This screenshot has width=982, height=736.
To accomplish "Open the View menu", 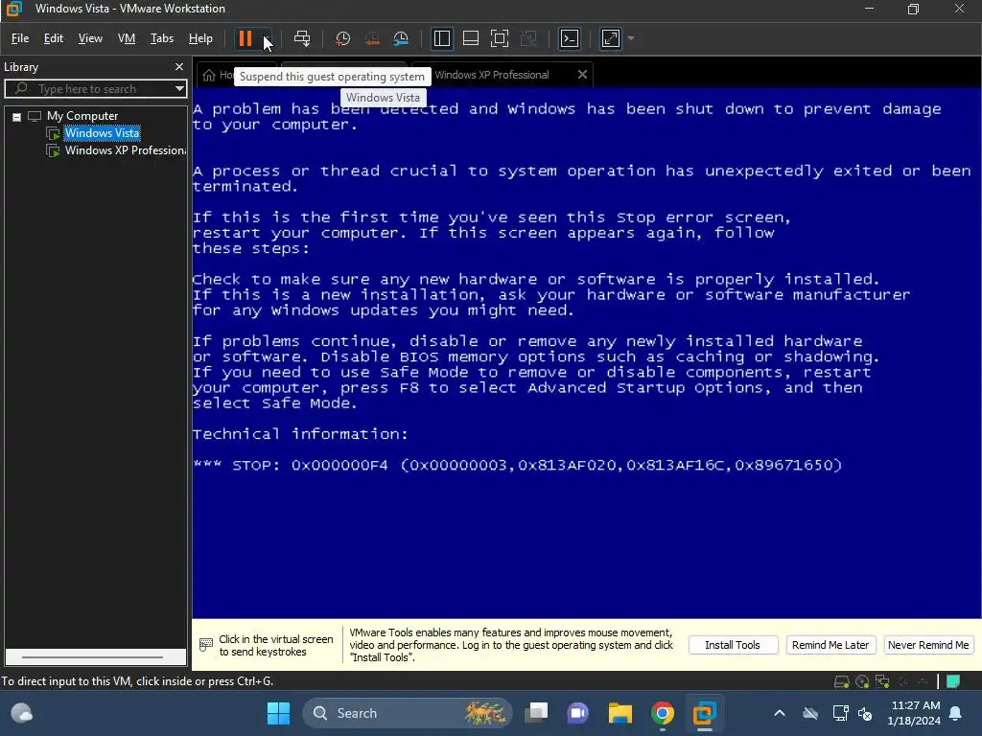I will [x=90, y=38].
